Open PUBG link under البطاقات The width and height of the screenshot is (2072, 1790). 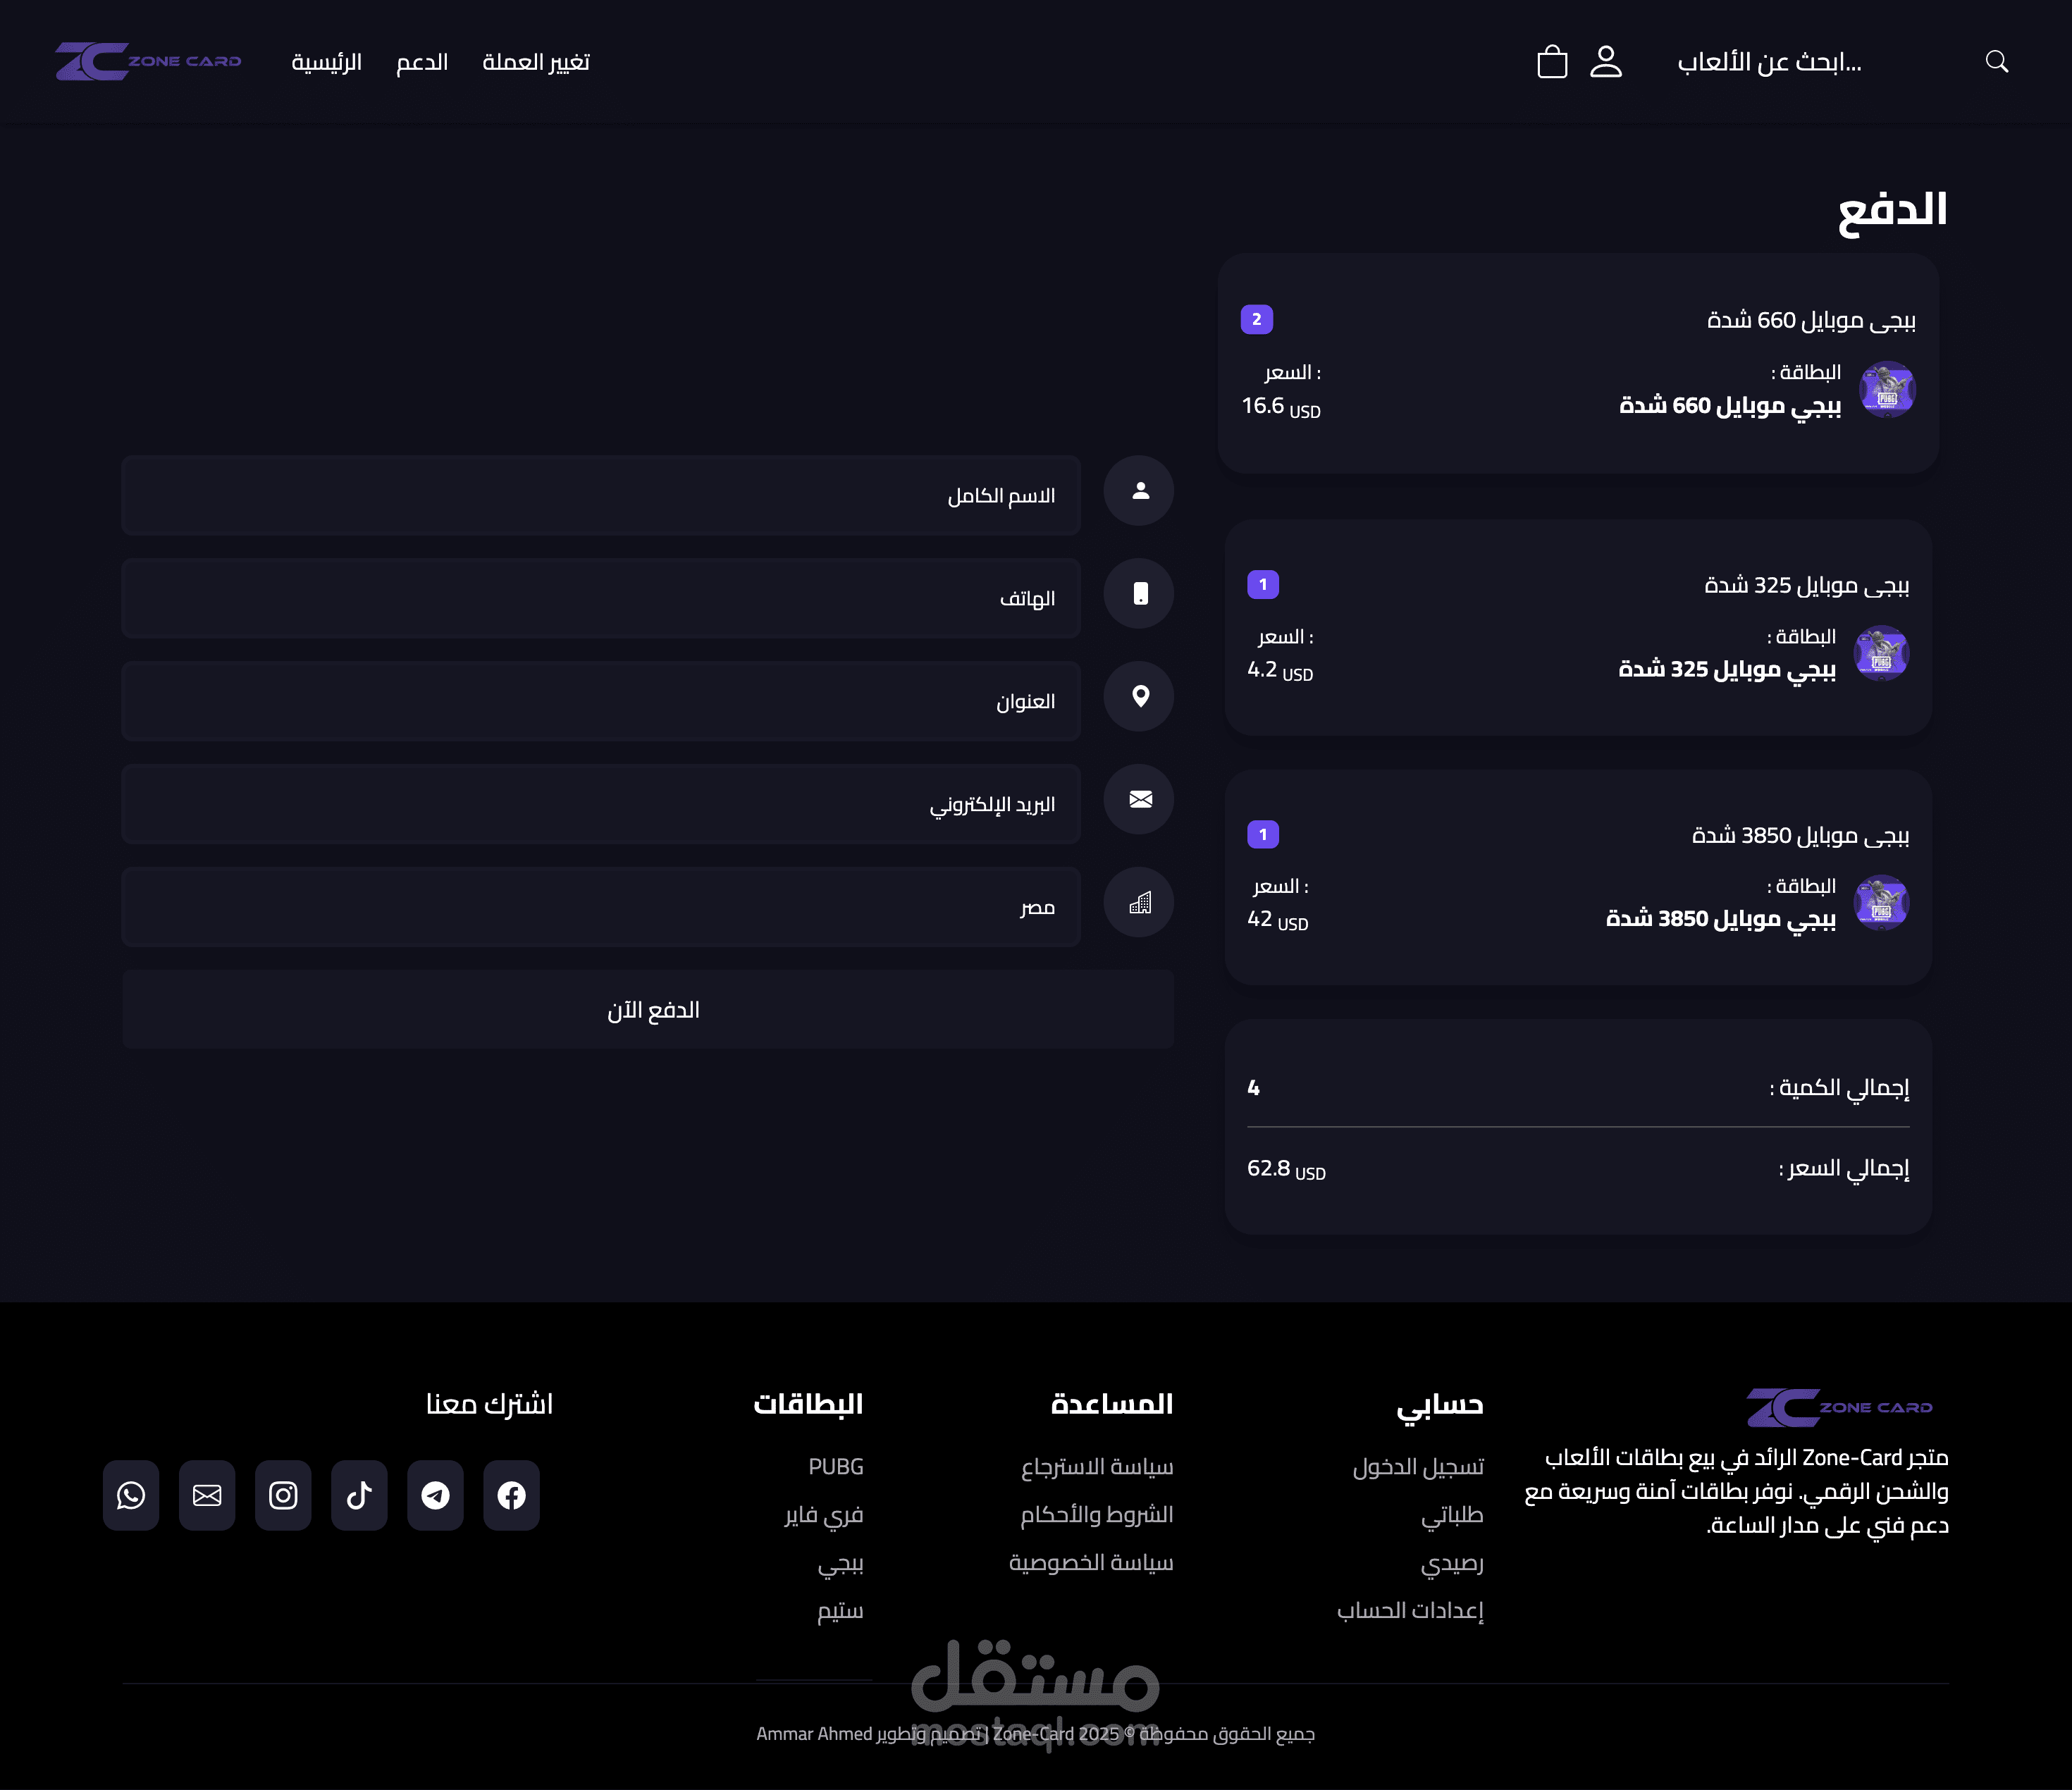tap(836, 1467)
